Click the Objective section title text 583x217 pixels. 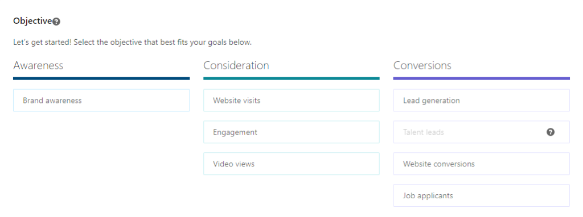32,21
